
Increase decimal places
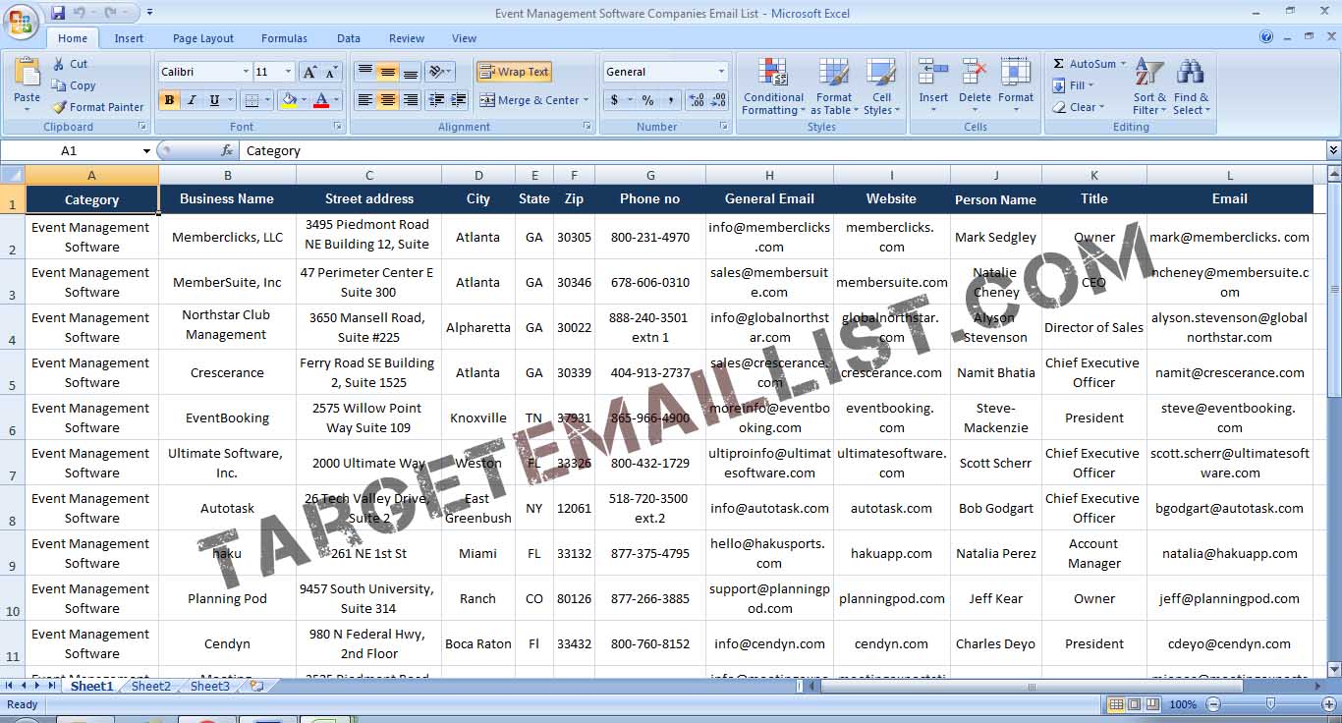coord(697,100)
